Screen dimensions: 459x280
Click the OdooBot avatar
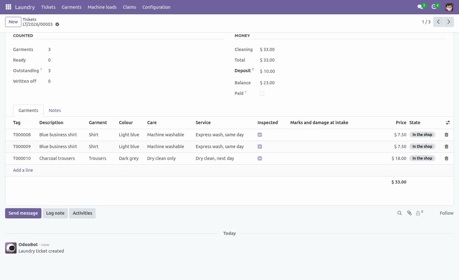tap(11, 248)
